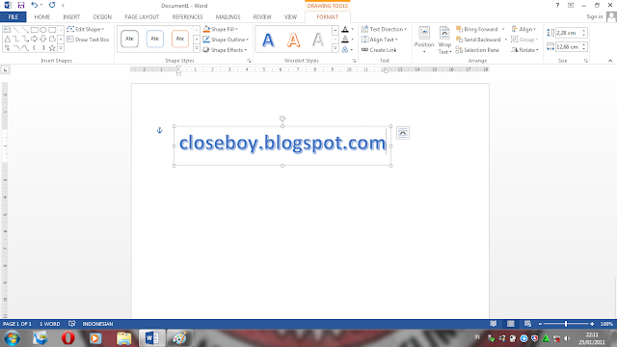The width and height of the screenshot is (617, 347).
Task: Click the proofing errors icon in status bar
Action: [71, 324]
